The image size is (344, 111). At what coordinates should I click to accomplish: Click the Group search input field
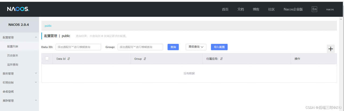pos(140,47)
